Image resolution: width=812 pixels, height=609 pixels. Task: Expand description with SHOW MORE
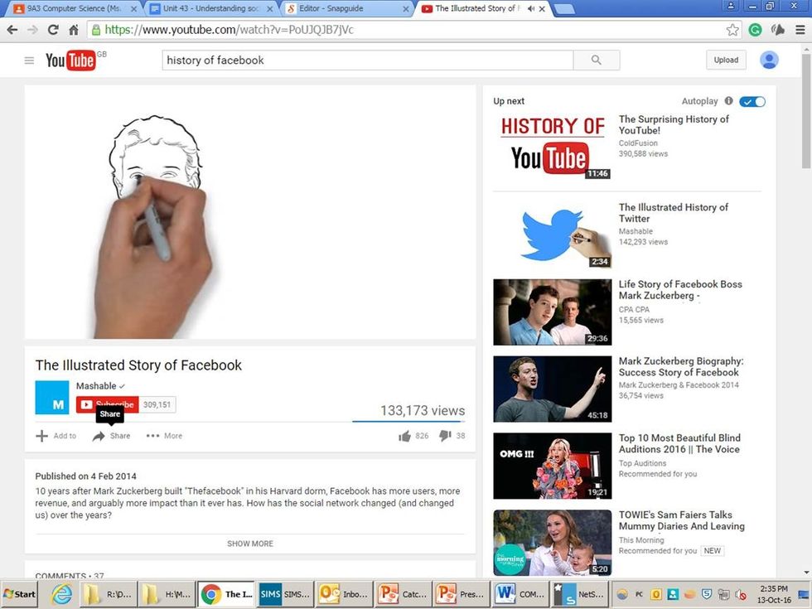250,544
